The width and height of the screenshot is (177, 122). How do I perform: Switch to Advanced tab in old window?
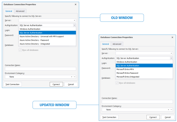20,11
